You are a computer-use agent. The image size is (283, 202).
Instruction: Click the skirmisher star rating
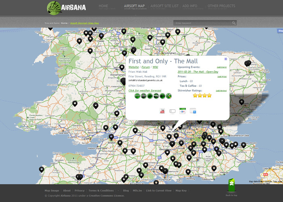[x=202, y=96]
